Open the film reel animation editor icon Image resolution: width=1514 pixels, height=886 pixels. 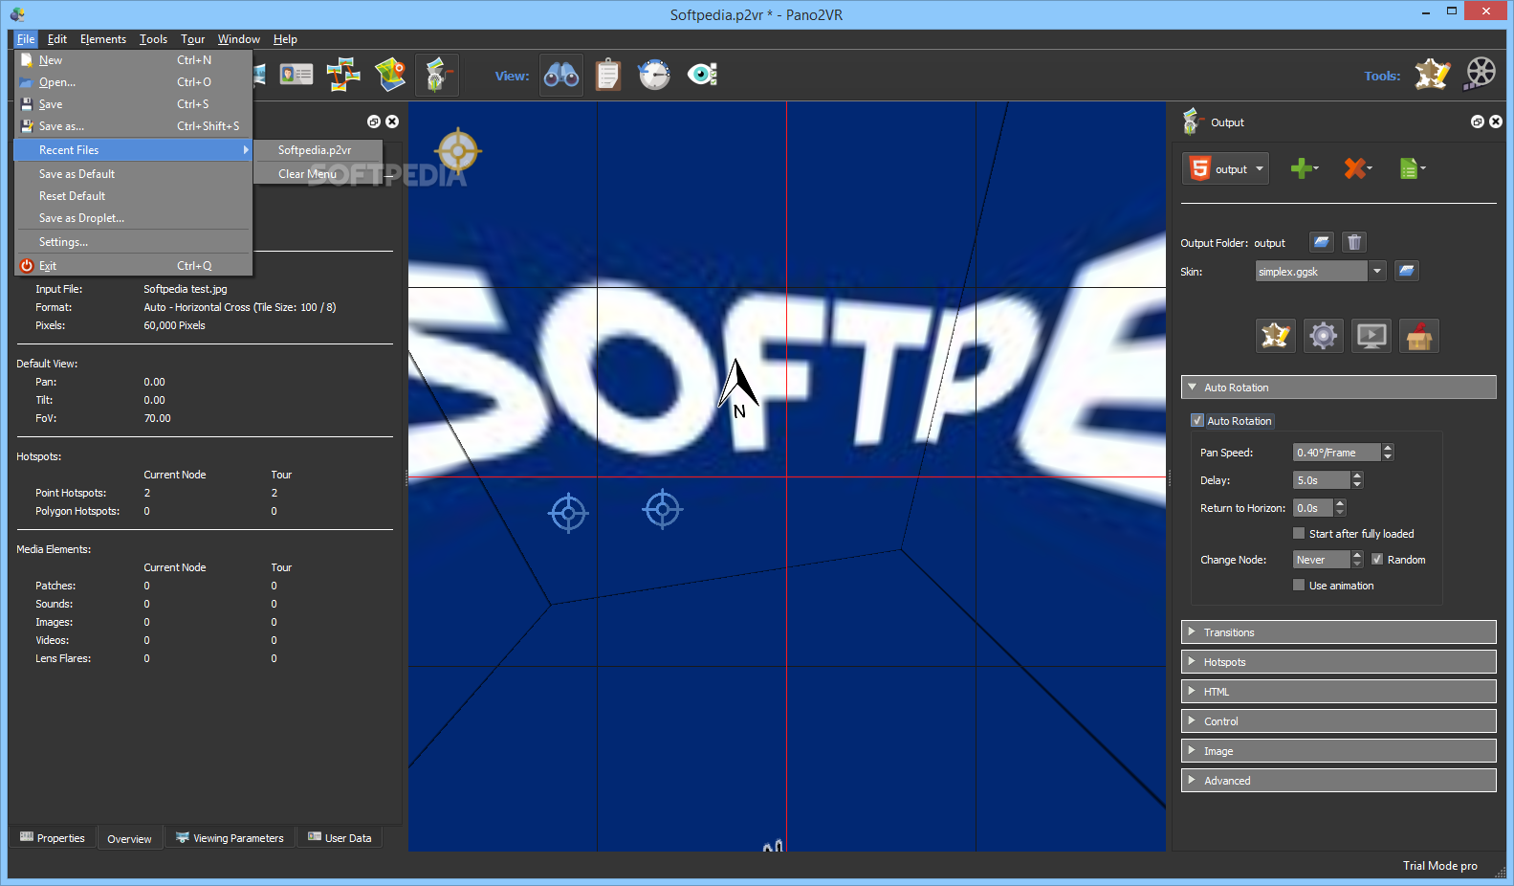pyautogui.click(x=1481, y=74)
